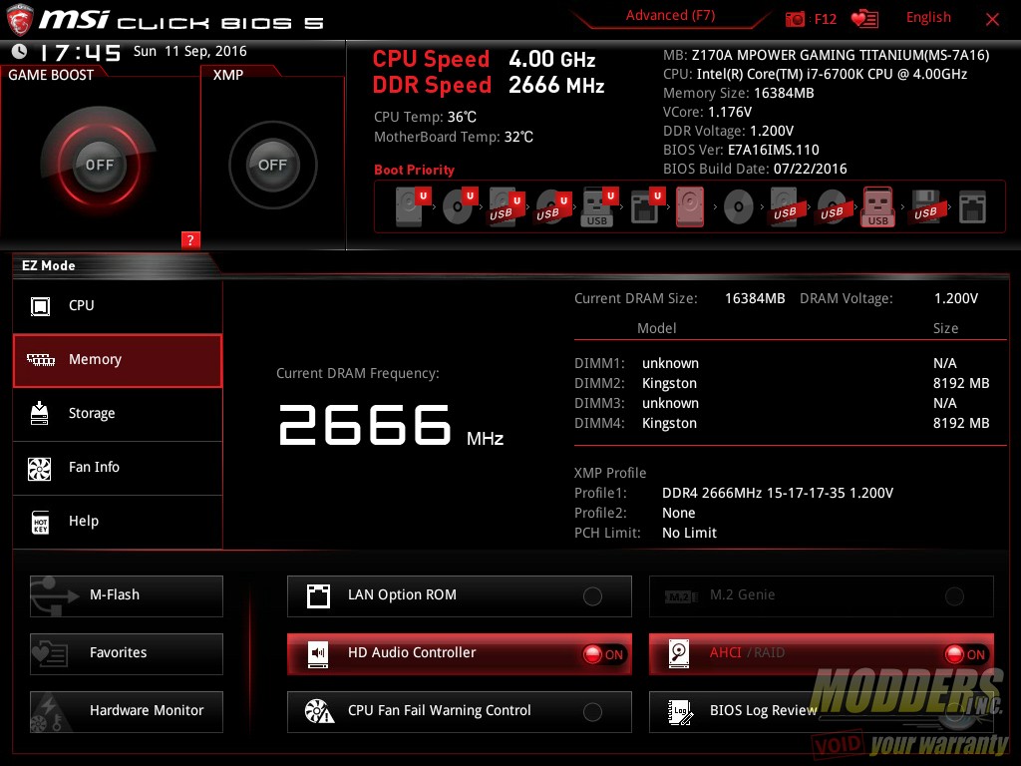This screenshot has height=766, width=1021.
Task: Select the UEFI hard disk boot device icon
Action: tap(413, 206)
